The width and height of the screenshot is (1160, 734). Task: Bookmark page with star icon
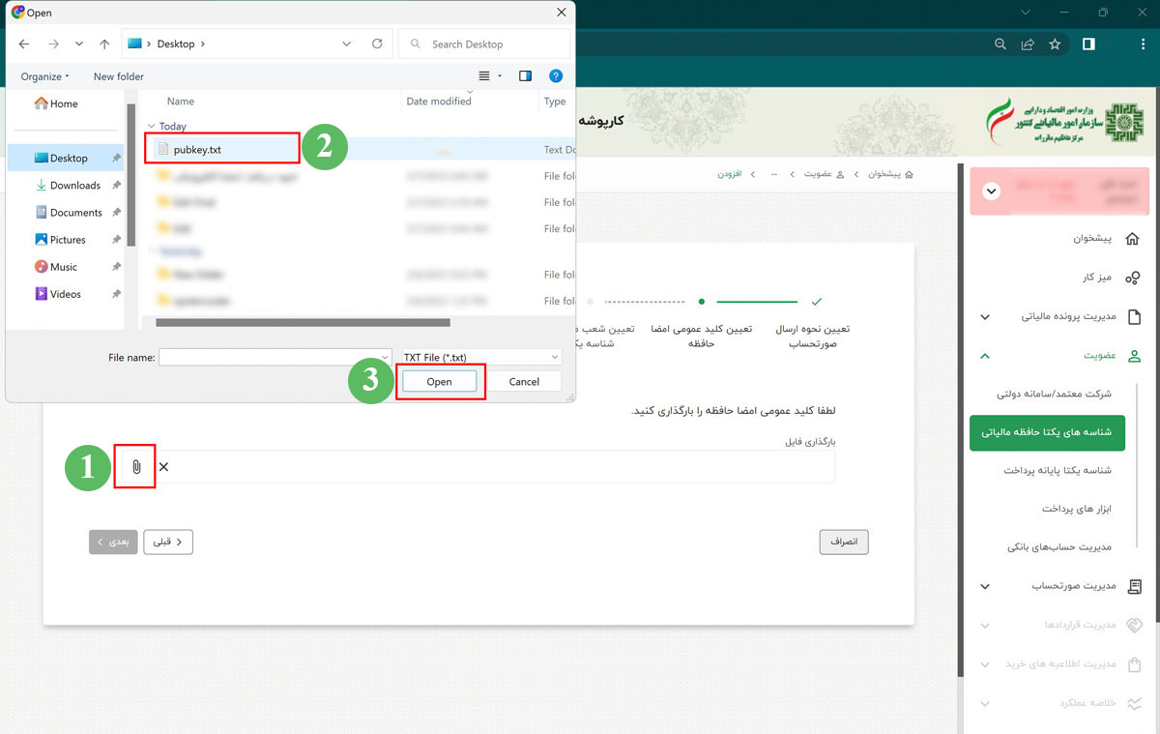(x=1055, y=44)
